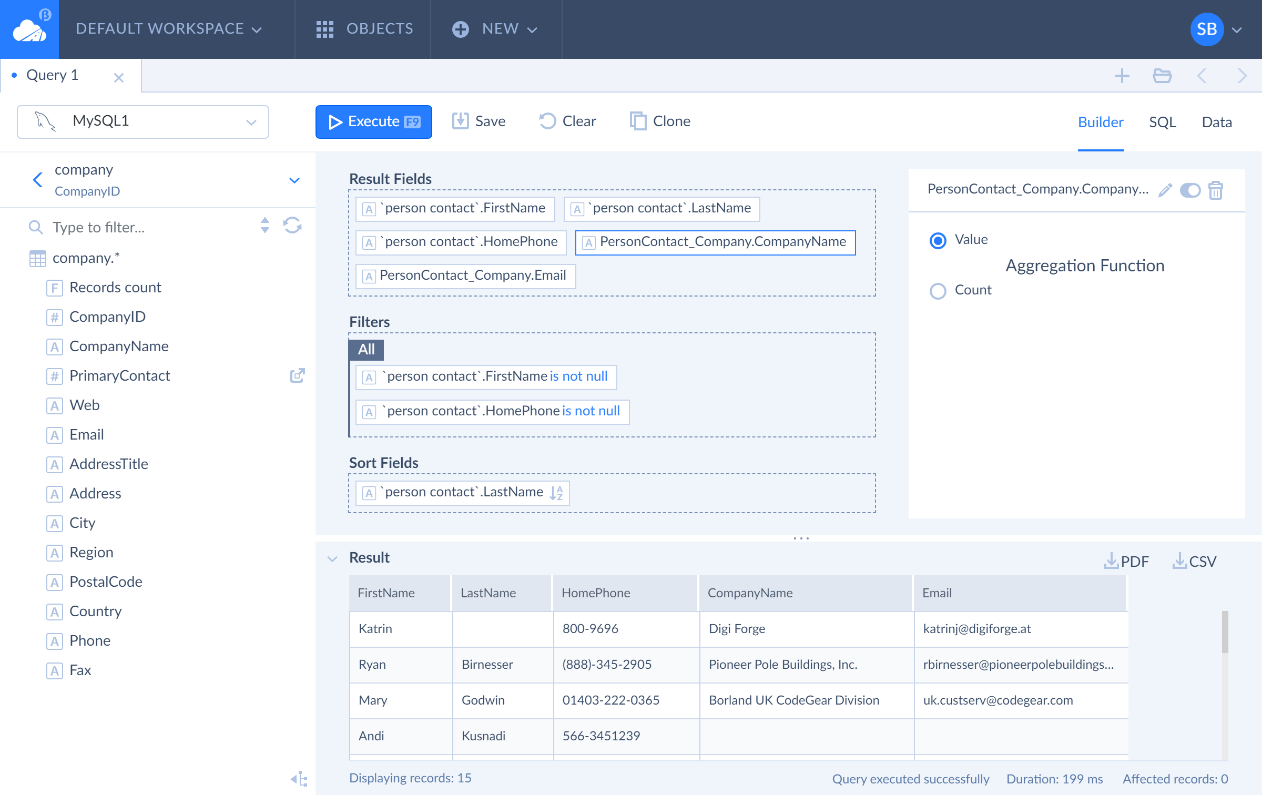Switch to the Data tab
Viewport: 1262px width, 795px height.
(1217, 122)
